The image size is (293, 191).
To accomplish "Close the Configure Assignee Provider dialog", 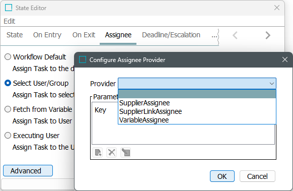I will [x=285, y=59].
